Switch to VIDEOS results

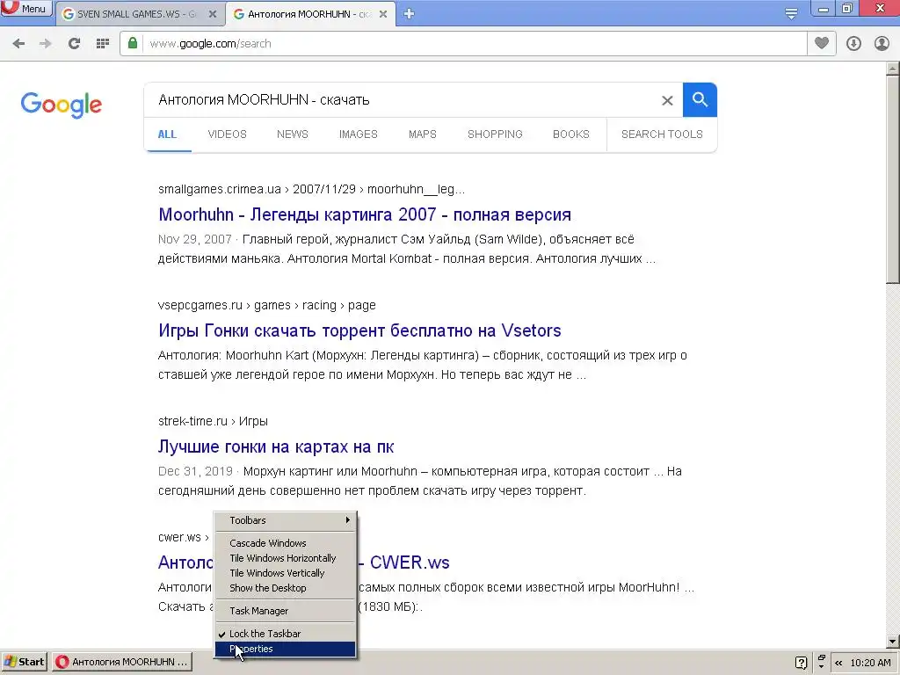(228, 134)
